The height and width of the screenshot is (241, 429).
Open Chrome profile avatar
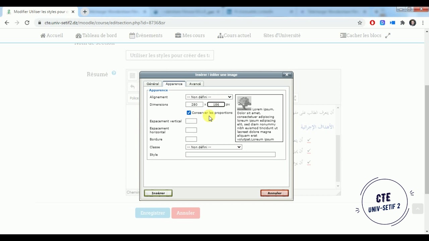tap(413, 23)
